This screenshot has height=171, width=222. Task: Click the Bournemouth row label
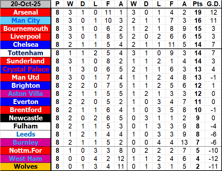[x=26, y=29]
